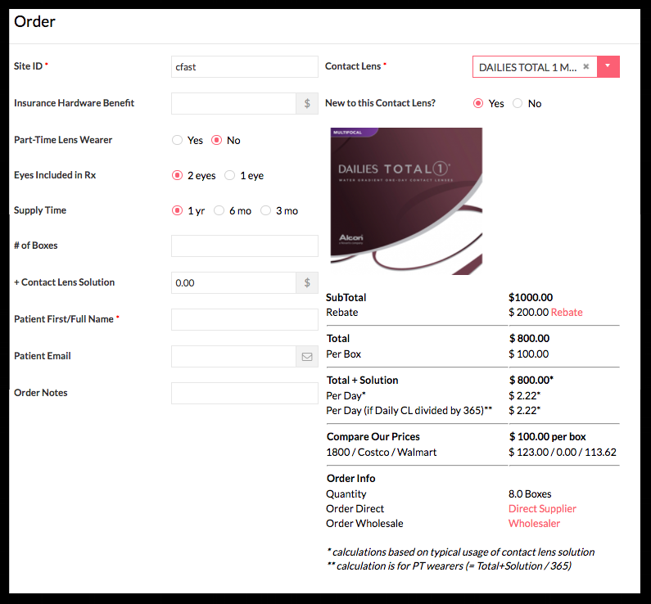Click the $ 100.00 per box text
This screenshot has width=651, height=604.
(x=548, y=437)
